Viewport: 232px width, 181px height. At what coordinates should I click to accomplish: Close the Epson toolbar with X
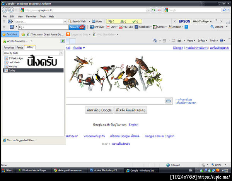[x=175, y=21]
